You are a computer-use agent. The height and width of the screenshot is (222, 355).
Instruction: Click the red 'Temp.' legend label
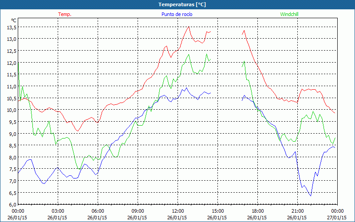[65, 14]
